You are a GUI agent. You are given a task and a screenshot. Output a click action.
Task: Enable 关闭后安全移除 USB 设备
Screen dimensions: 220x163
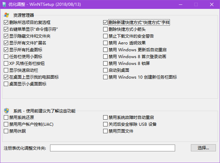pyautogui.click(x=106, y=124)
